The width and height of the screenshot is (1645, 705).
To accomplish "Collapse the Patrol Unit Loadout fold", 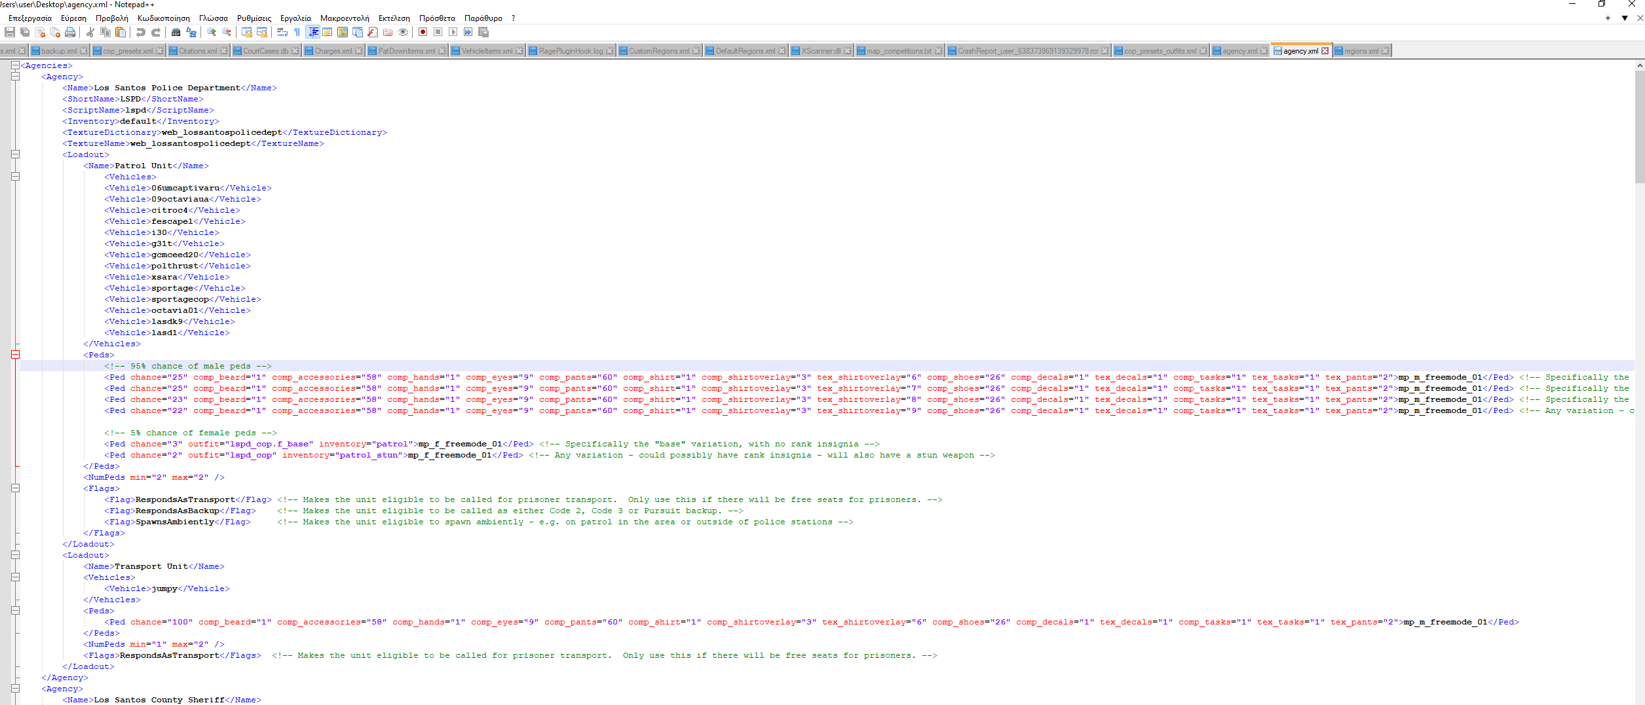I will pos(15,154).
